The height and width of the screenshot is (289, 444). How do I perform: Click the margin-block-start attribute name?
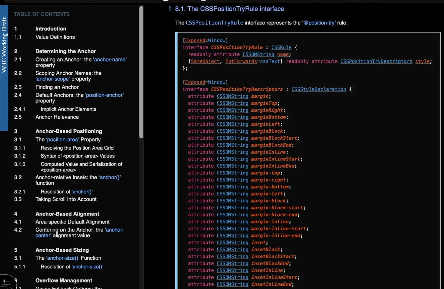pos(277,208)
